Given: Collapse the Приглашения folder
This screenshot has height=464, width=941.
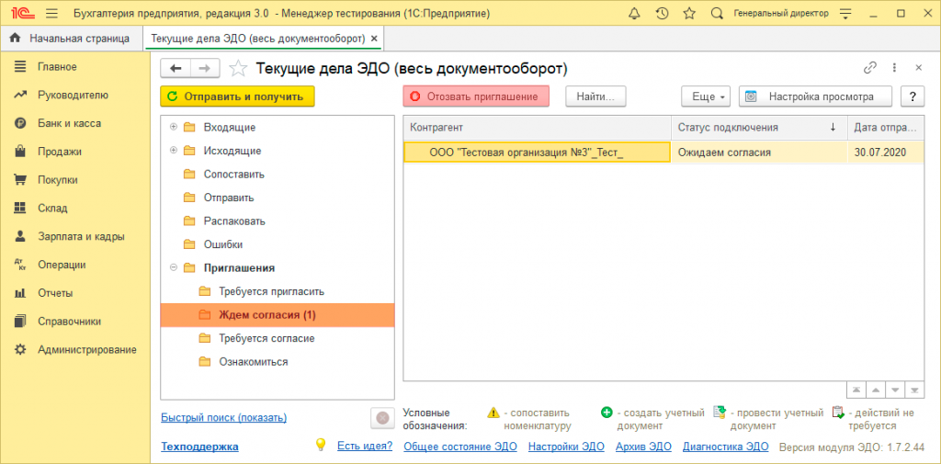Looking at the screenshot, I should (174, 267).
